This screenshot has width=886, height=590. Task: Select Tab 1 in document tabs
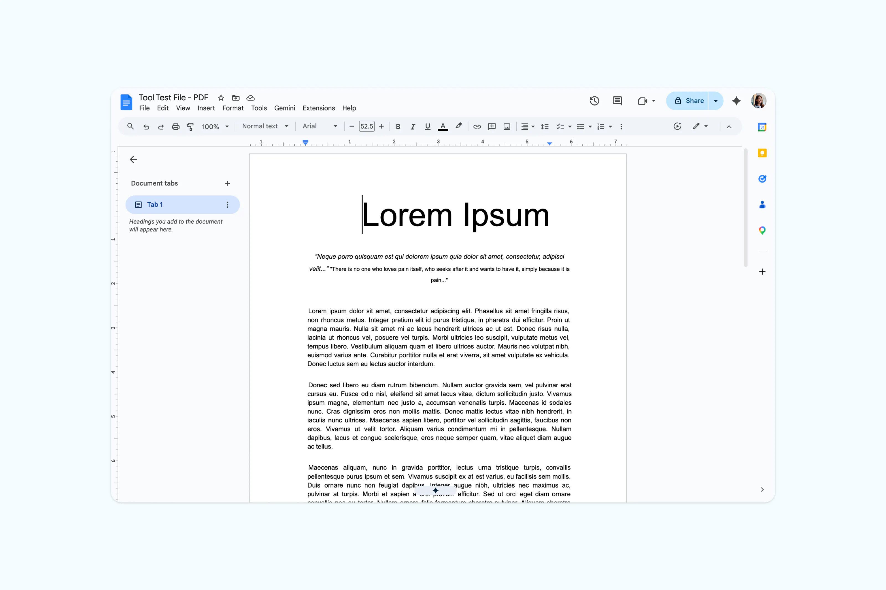coord(182,205)
